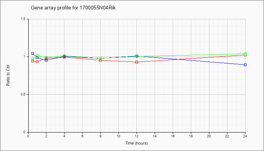This screenshot has width=264, height=151.
Task: Click the Ratio to Ctrl axis label
Action: (8, 75)
